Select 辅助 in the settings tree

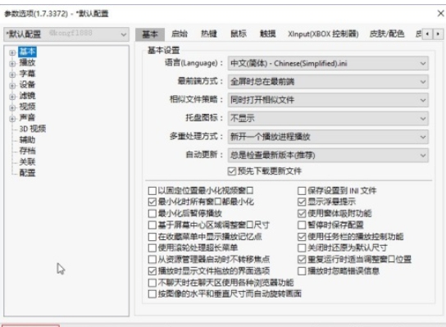click(27, 140)
